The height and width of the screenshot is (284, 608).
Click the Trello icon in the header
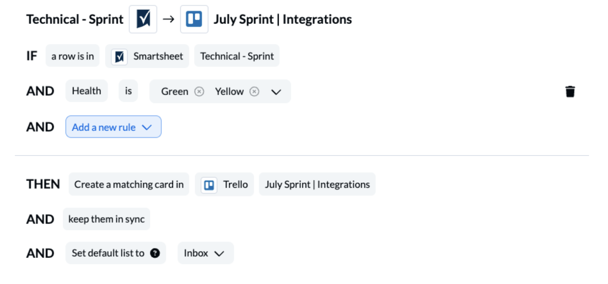tap(194, 19)
